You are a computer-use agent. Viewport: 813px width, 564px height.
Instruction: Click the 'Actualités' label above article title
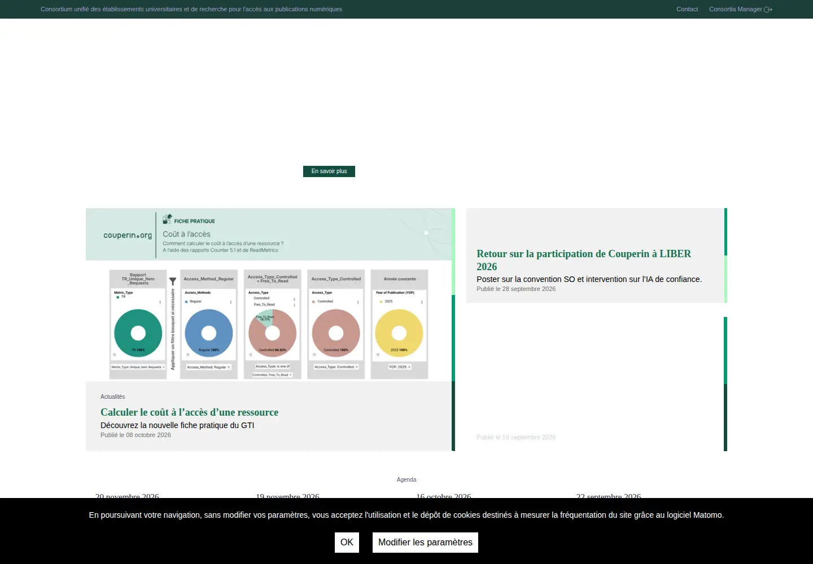pos(112,396)
